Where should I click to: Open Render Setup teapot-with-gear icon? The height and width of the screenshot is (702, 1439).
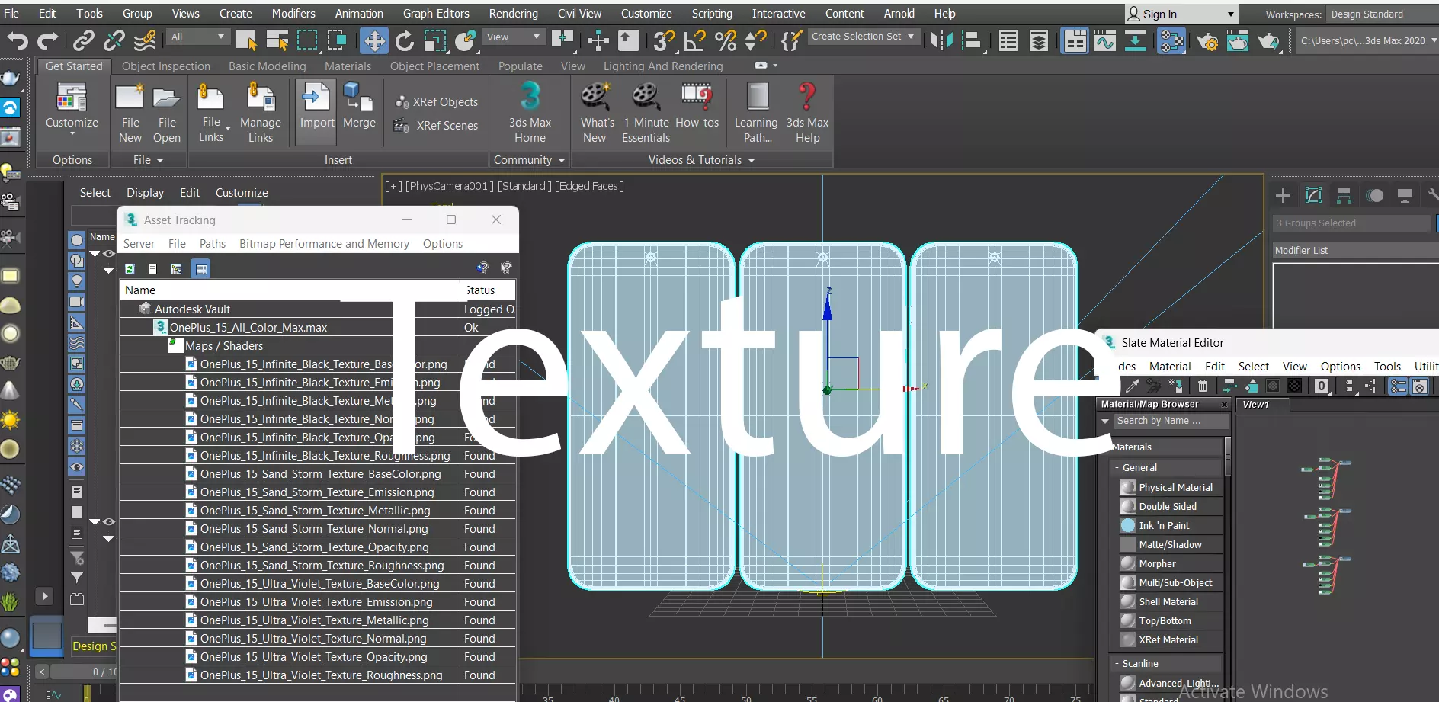[1207, 40]
